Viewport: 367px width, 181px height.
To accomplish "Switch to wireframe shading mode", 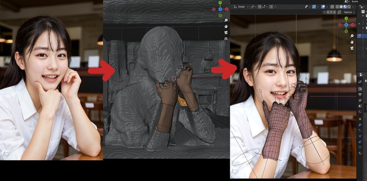I will click(337, 6).
